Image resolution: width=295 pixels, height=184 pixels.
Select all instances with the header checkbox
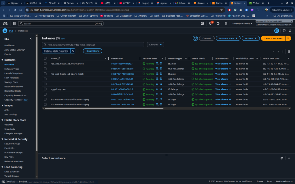(x=45, y=58)
